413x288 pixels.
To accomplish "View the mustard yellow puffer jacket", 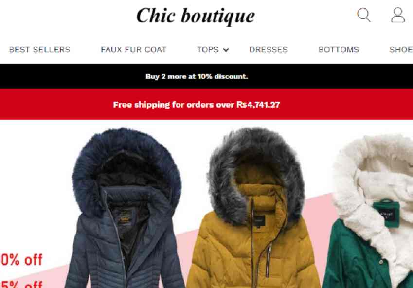I will [254, 208].
